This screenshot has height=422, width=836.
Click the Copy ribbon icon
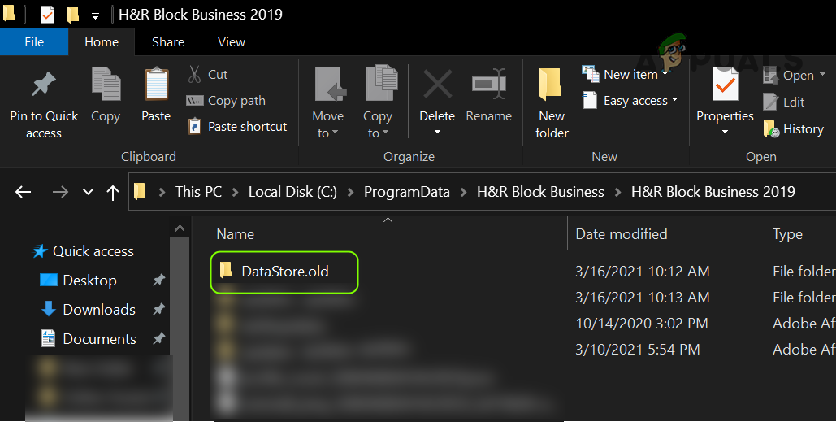pos(106,85)
